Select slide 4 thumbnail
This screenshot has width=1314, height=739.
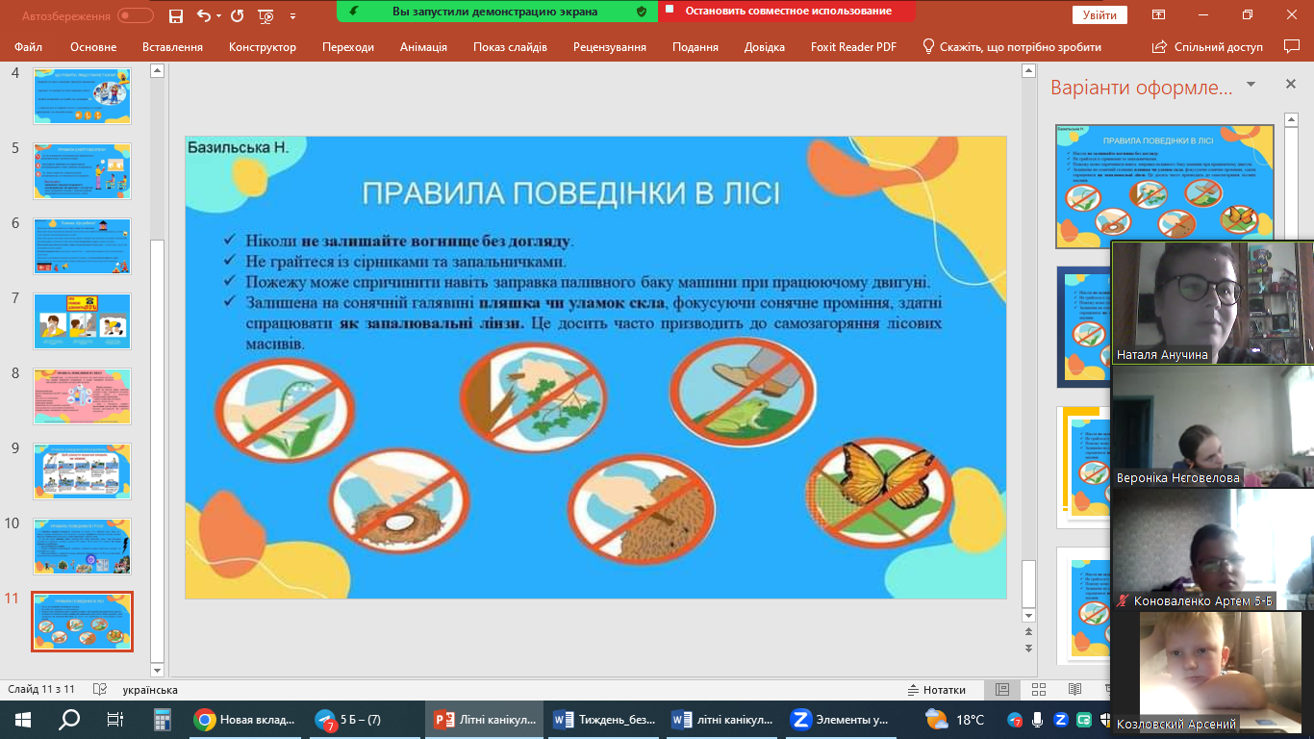pos(82,96)
